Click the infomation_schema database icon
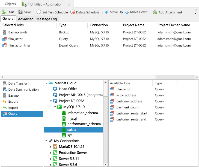 coord(64,113)
